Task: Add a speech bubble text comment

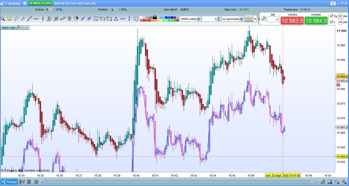Action: click(136, 19)
